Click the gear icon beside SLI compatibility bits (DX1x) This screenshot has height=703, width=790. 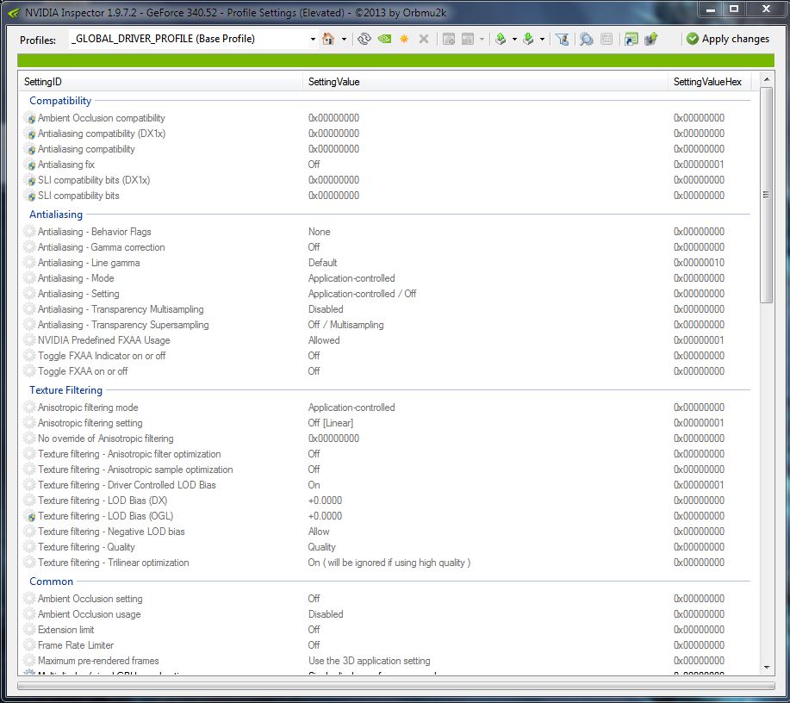click(30, 180)
